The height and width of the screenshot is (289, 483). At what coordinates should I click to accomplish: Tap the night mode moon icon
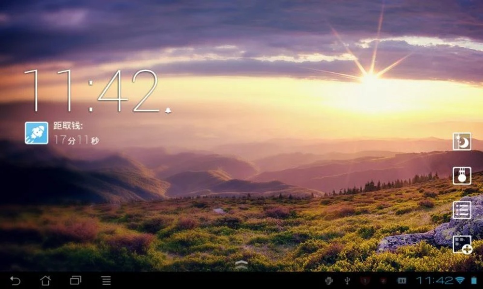coord(462,142)
